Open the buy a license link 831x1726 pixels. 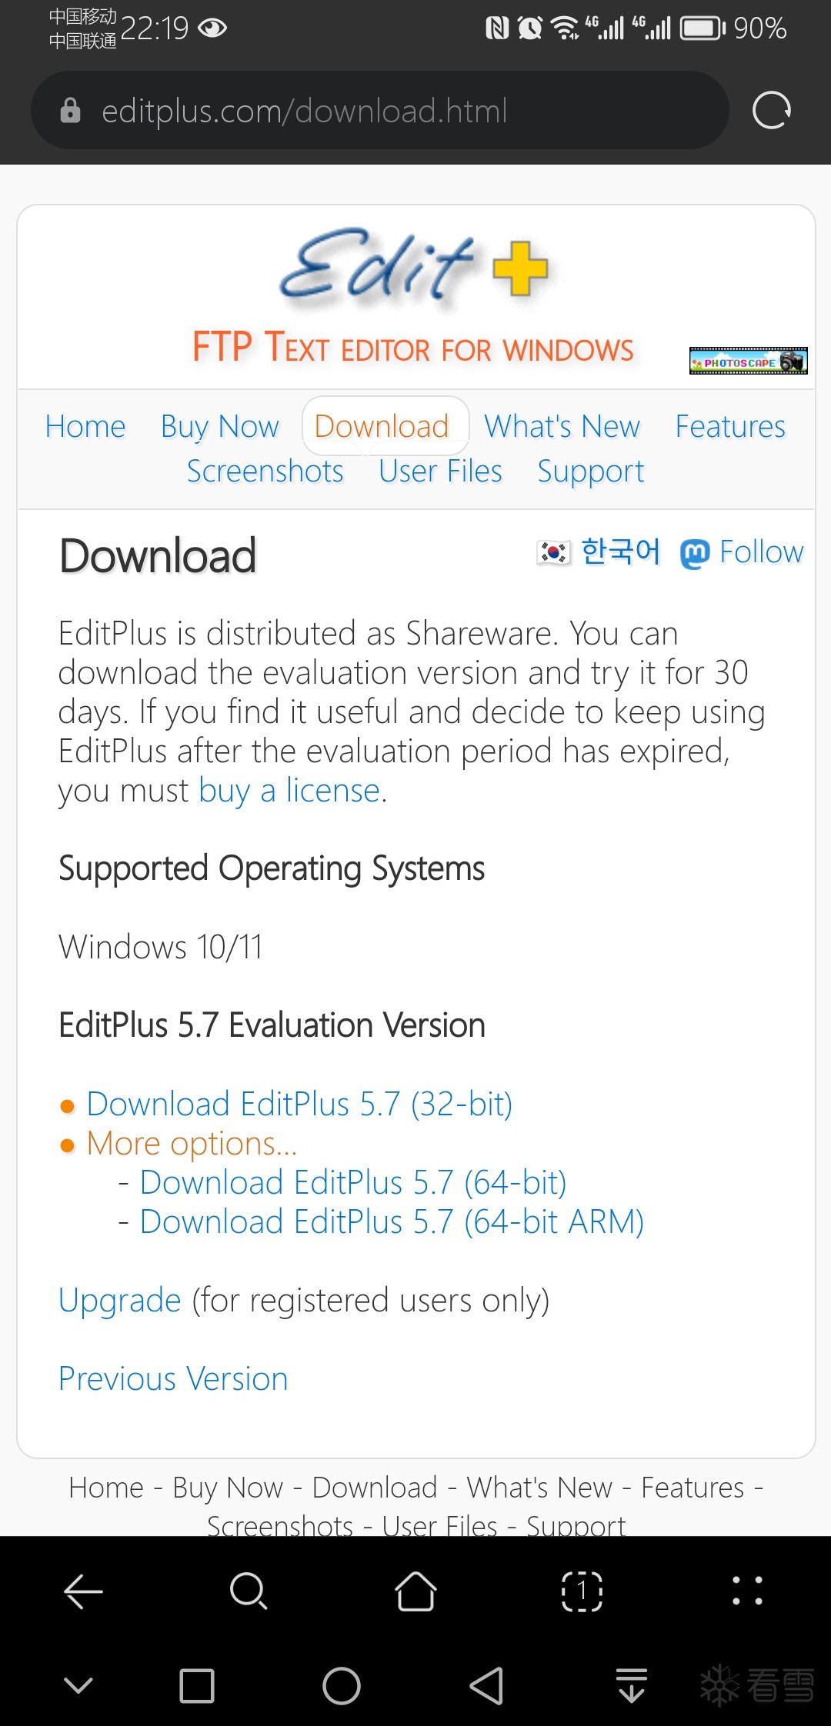[x=289, y=791]
